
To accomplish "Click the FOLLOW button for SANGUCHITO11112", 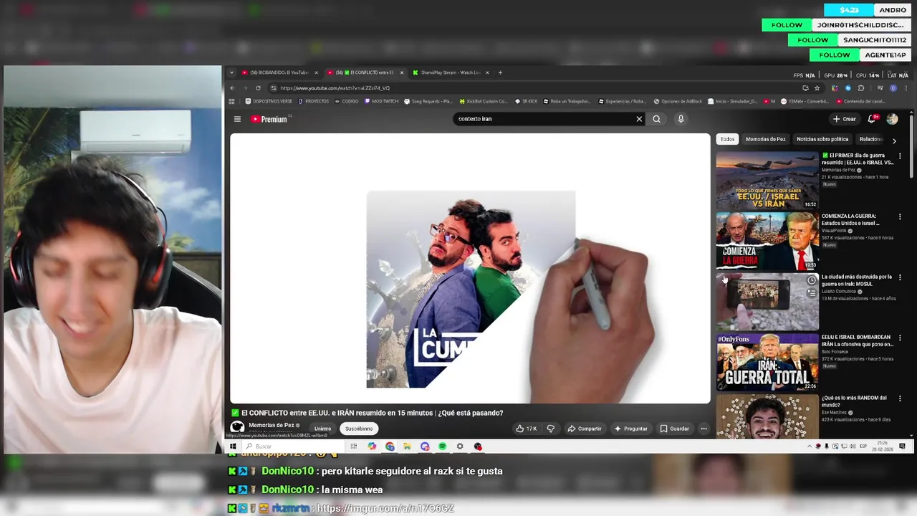I will tap(813, 40).
